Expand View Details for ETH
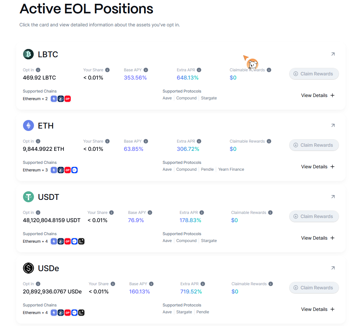364x326 pixels. coord(318,167)
